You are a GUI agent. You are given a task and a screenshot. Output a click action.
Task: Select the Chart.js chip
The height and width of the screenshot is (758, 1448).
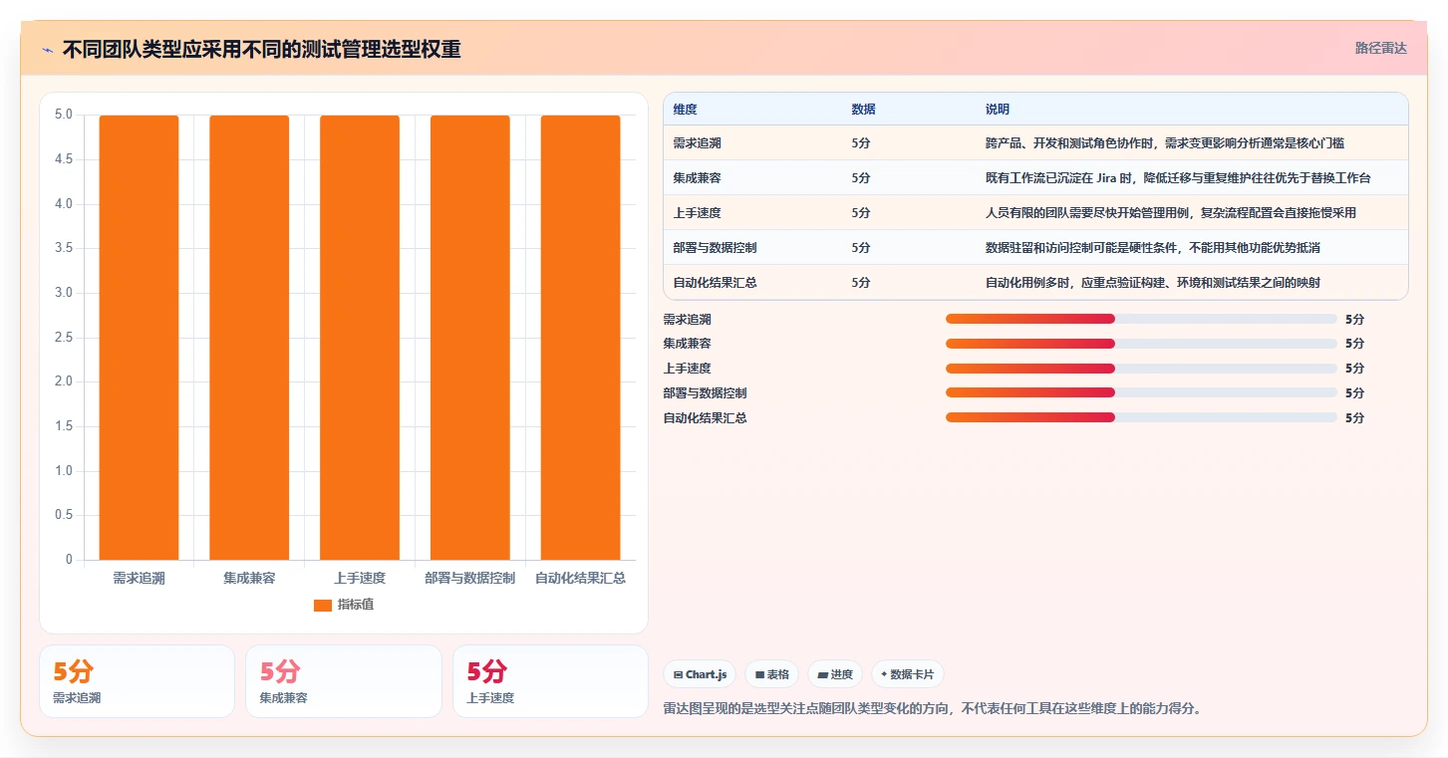click(701, 674)
